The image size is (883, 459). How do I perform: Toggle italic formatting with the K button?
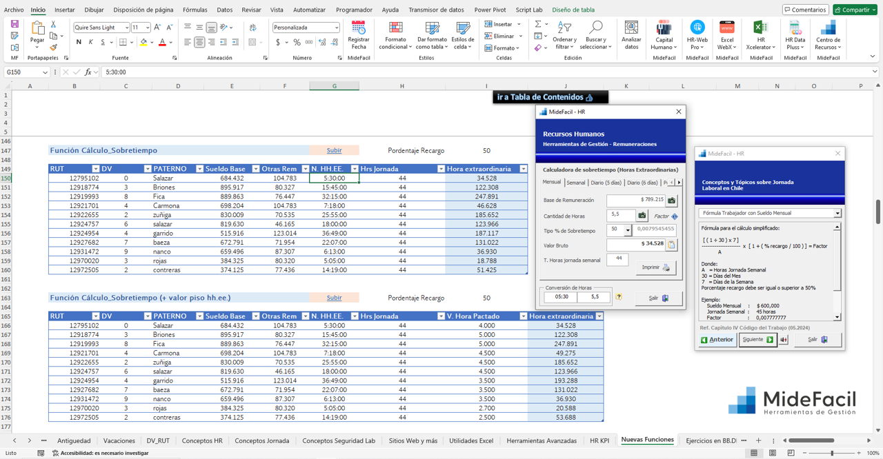click(x=90, y=42)
